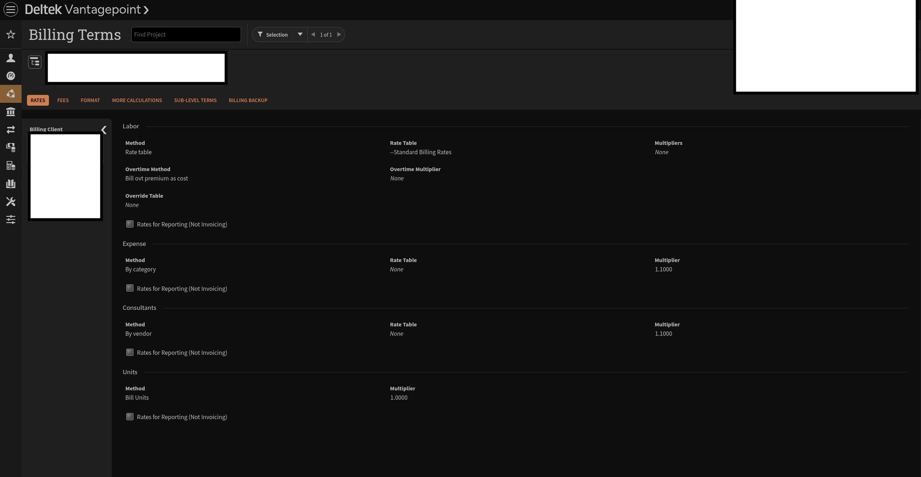Toggle Units Rates for Reporting checkbox

[130, 417]
